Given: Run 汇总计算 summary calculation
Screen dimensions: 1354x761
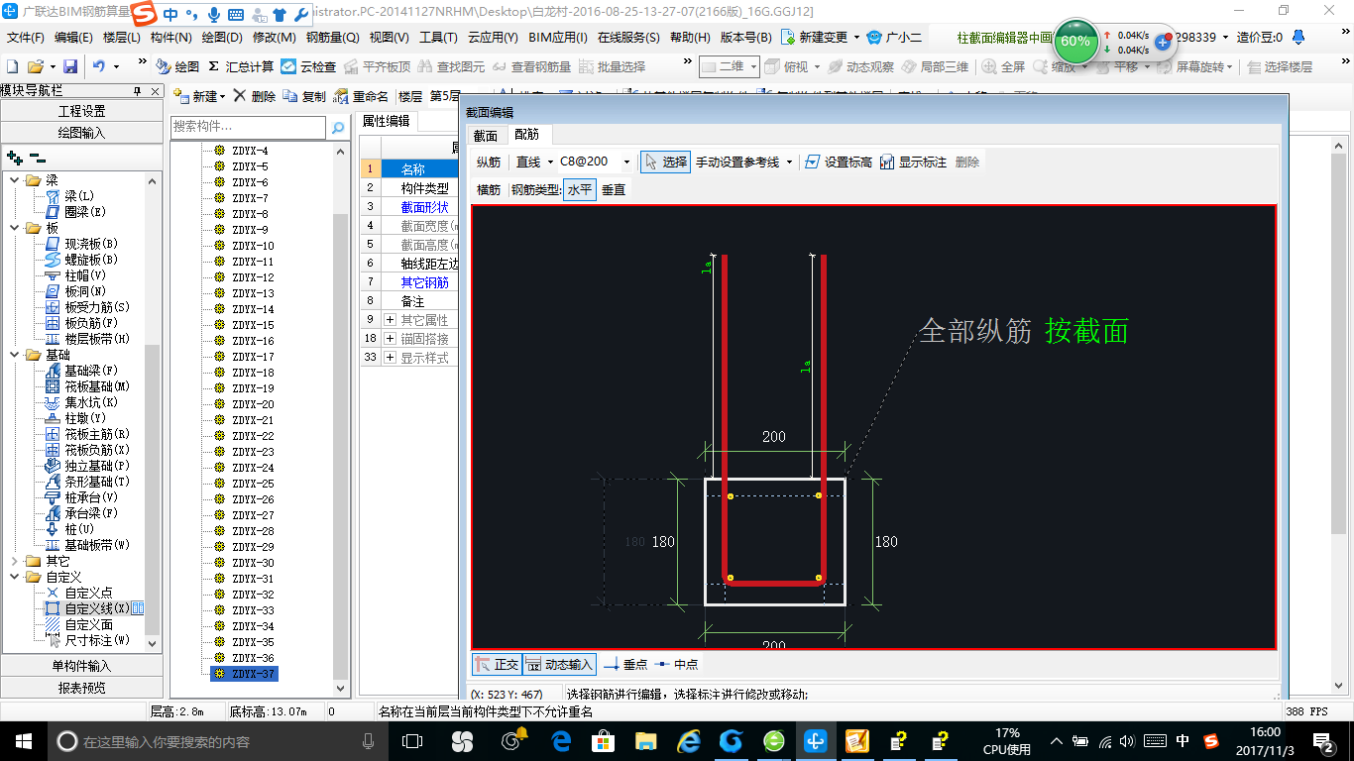Looking at the screenshot, I should click(241, 66).
